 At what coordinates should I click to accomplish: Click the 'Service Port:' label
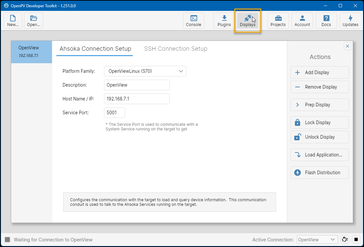[x=76, y=113]
